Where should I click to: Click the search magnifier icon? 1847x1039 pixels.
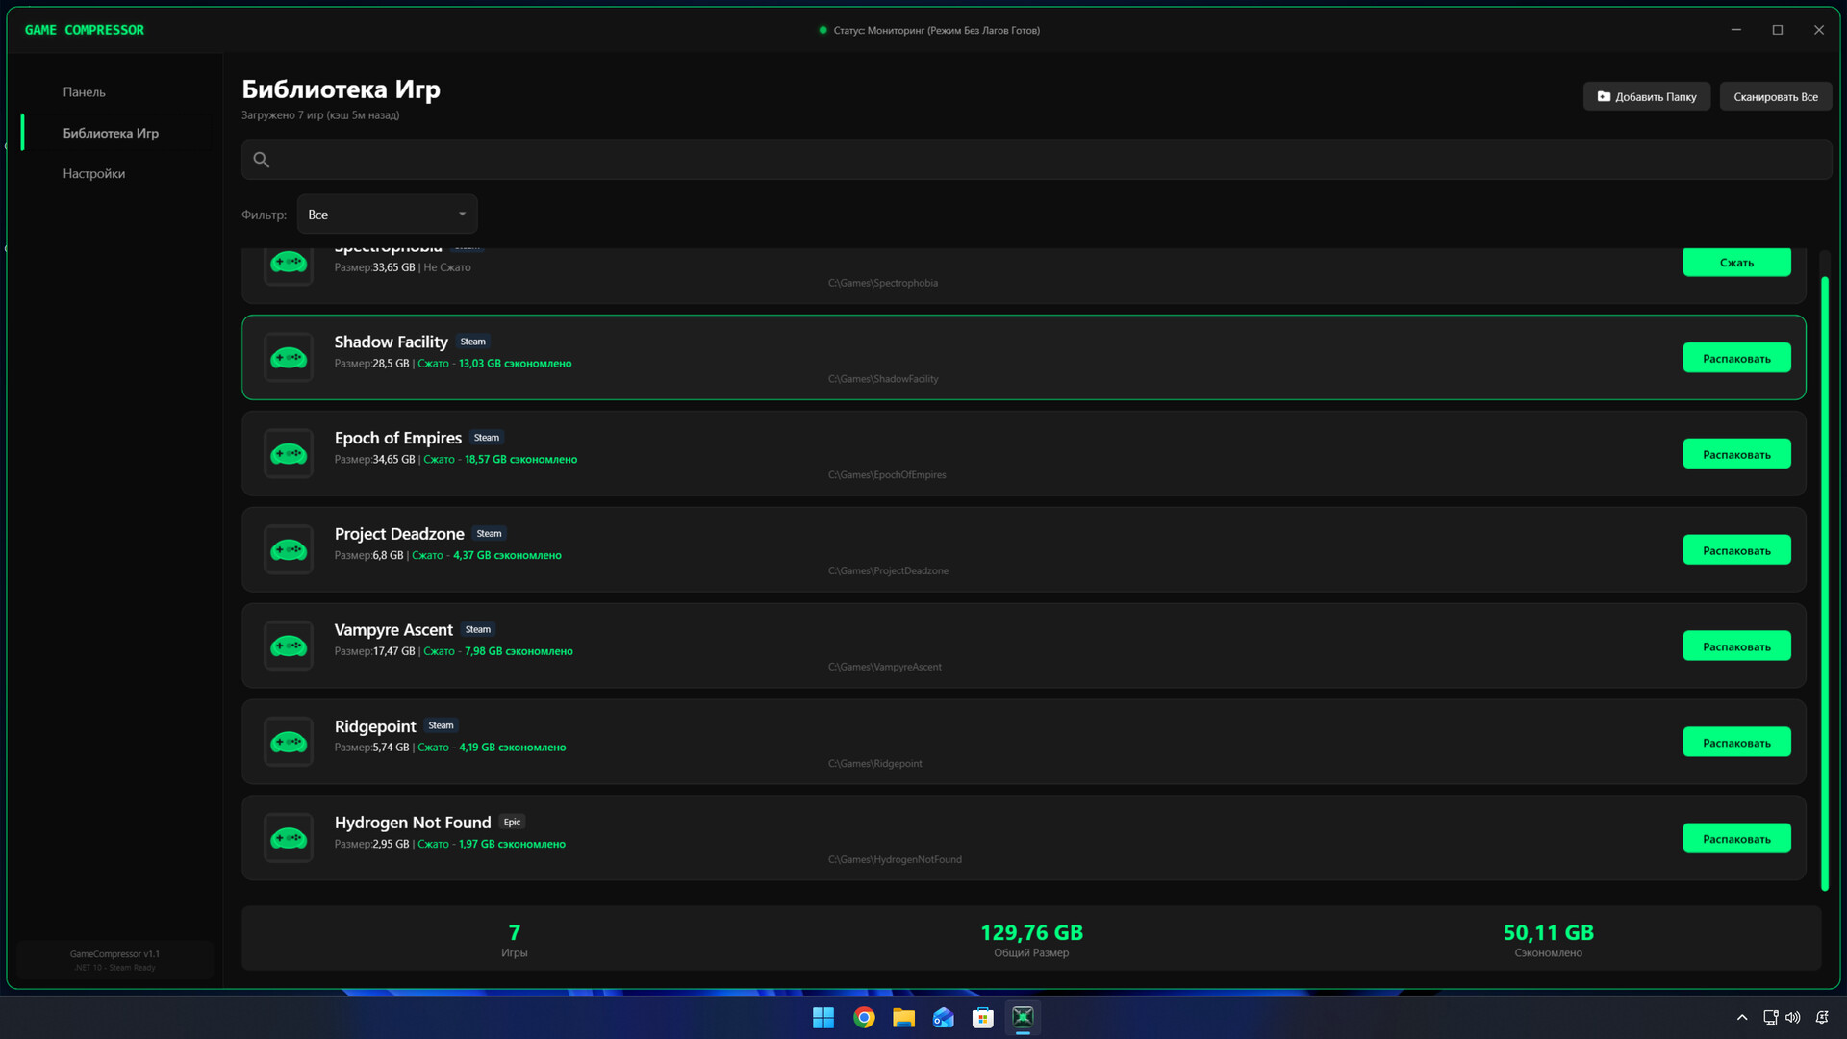tap(261, 160)
